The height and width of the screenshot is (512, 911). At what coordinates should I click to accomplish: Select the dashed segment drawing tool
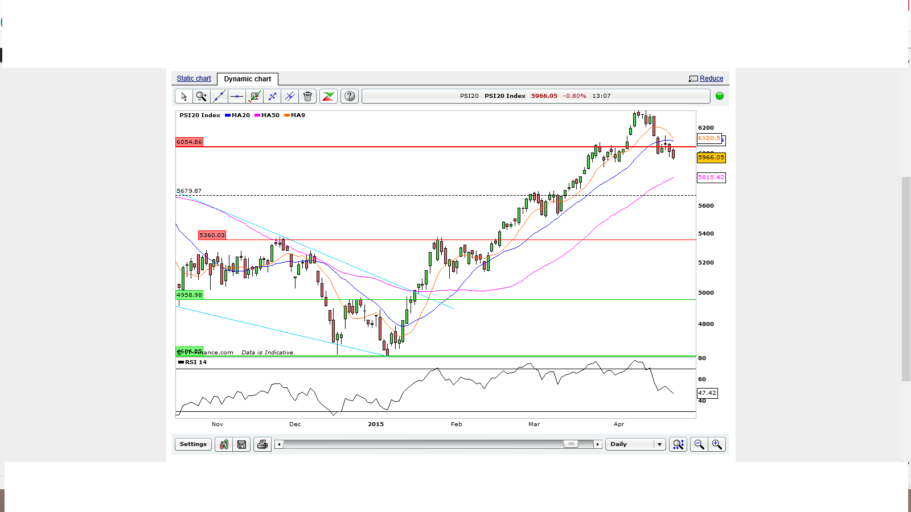click(x=272, y=96)
